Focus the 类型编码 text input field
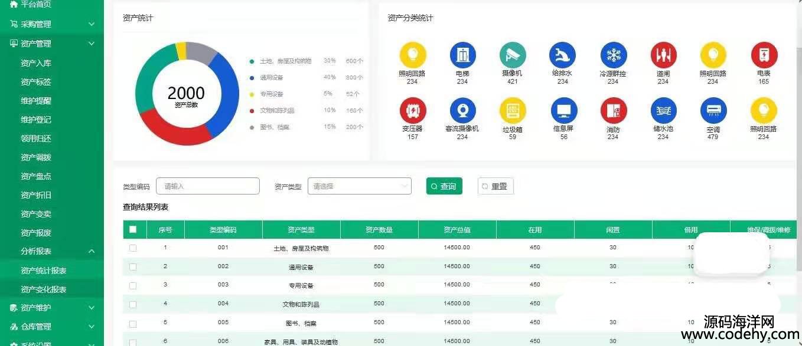The height and width of the screenshot is (346, 802). point(208,186)
